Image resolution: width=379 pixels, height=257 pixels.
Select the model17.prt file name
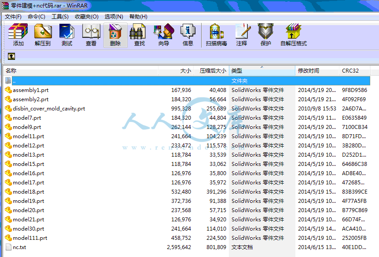[x=29, y=183]
